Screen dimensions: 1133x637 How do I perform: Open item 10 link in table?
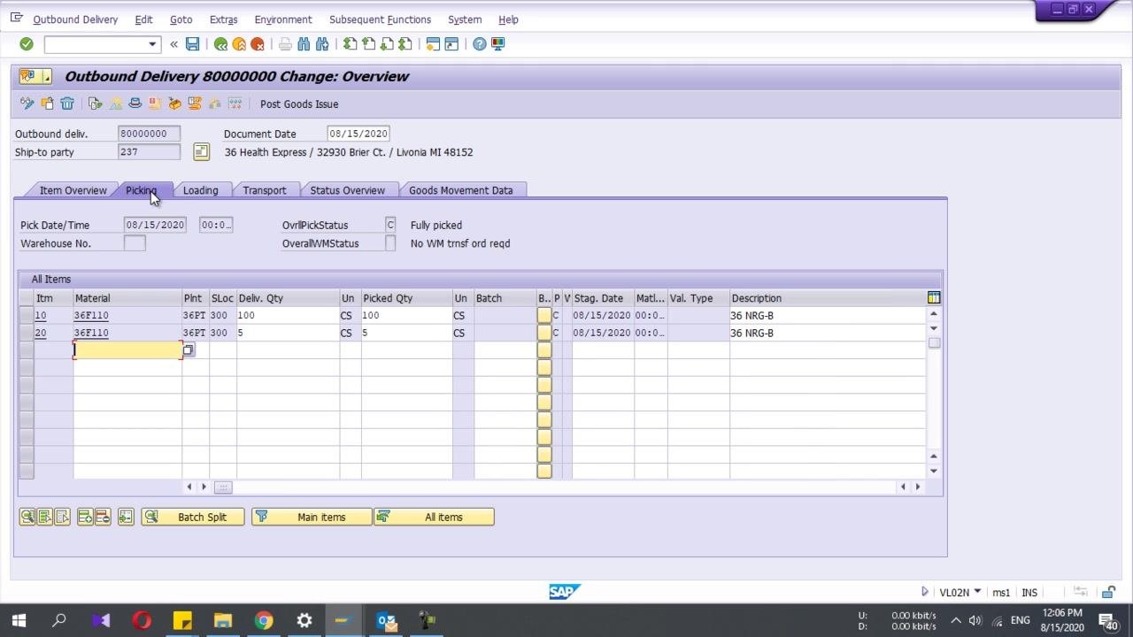41,316
